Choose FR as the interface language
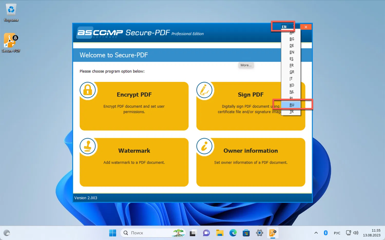385x240 pixels. click(x=291, y=65)
